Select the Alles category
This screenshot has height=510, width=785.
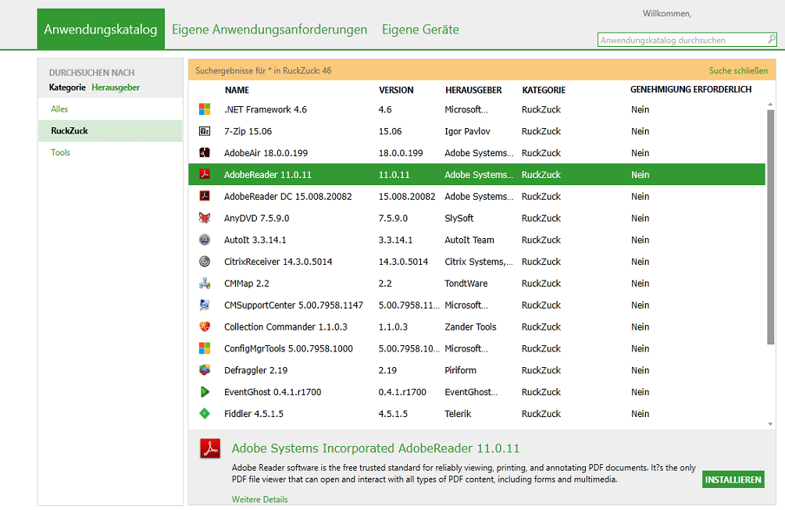[x=59, y=109]
